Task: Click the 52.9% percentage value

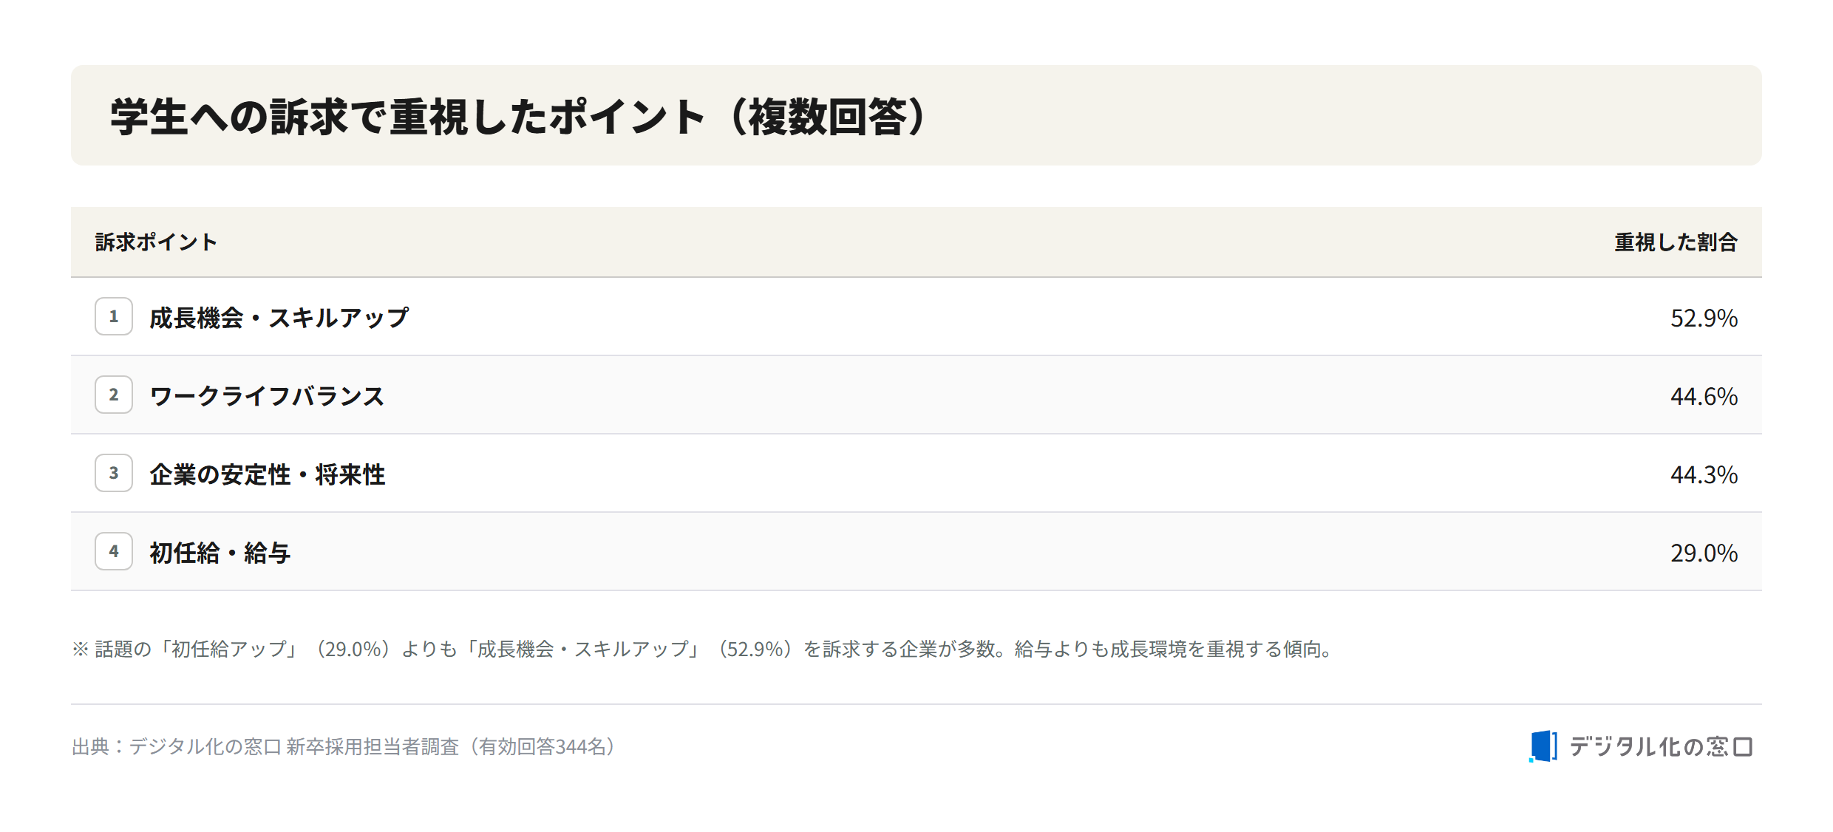Action: coord(1704,318)
